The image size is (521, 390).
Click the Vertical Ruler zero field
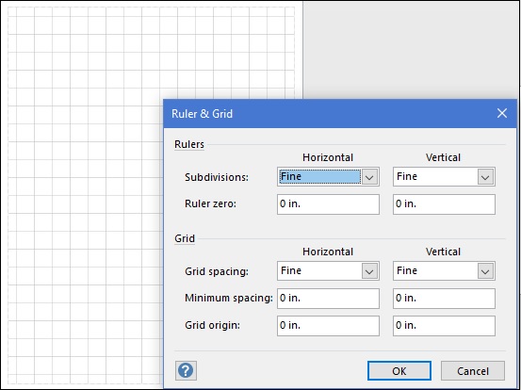pyautogui.click(x=444, y=204)
